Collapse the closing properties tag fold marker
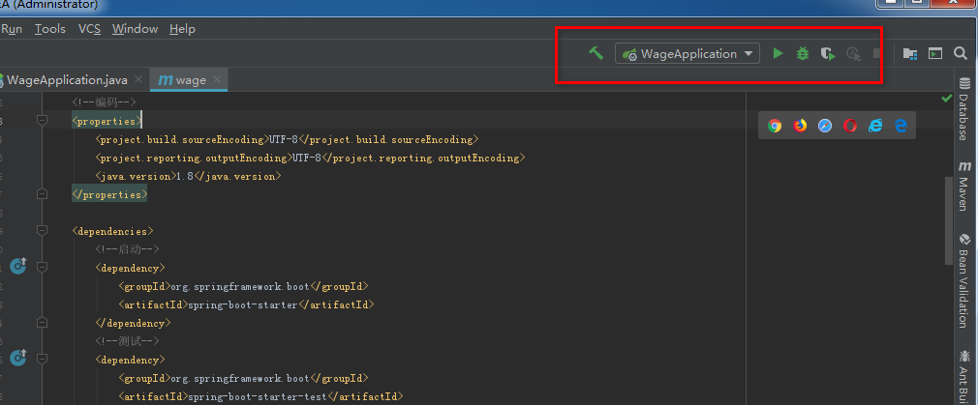This screenshot has width=978, height=405. coord(42,194)
